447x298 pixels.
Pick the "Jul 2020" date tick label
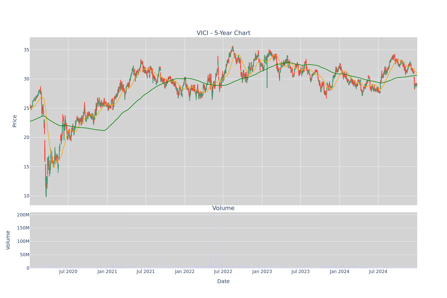tap(69, 272)
